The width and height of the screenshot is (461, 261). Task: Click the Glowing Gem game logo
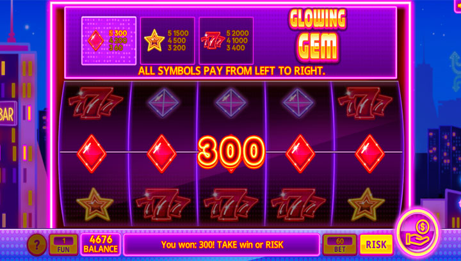pyautogui.click(x=317, y=36)
